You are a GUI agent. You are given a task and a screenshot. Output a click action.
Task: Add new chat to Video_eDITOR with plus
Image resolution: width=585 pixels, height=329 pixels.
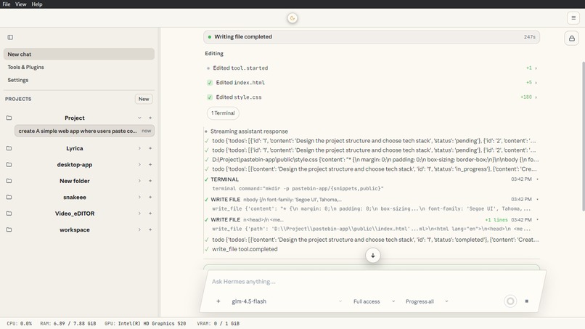point(150,214)
